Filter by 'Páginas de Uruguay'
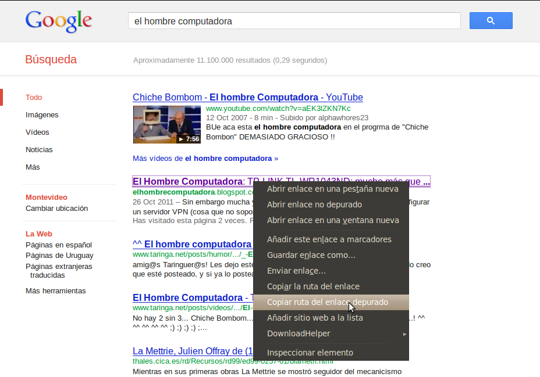 (59, 256)
